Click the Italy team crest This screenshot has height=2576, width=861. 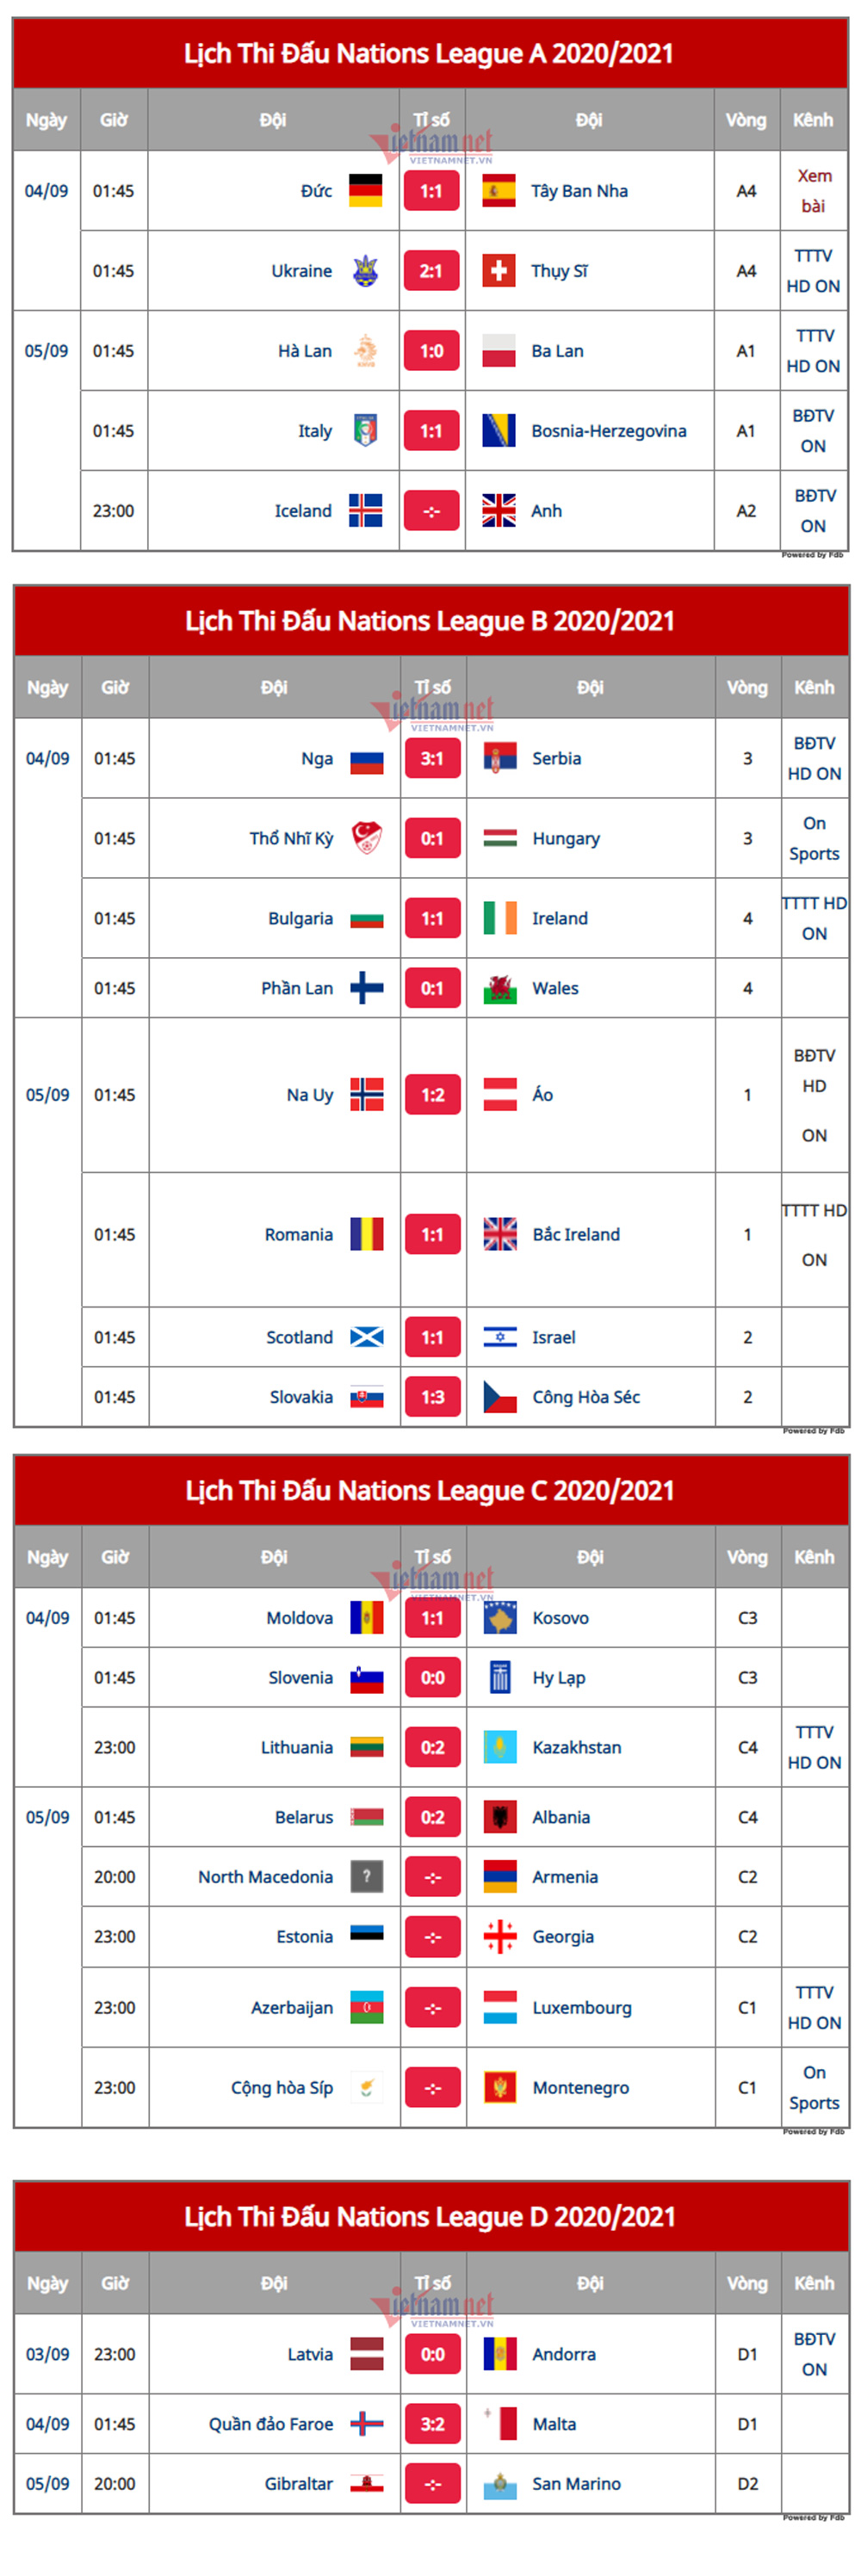click(x=365, y=430)
